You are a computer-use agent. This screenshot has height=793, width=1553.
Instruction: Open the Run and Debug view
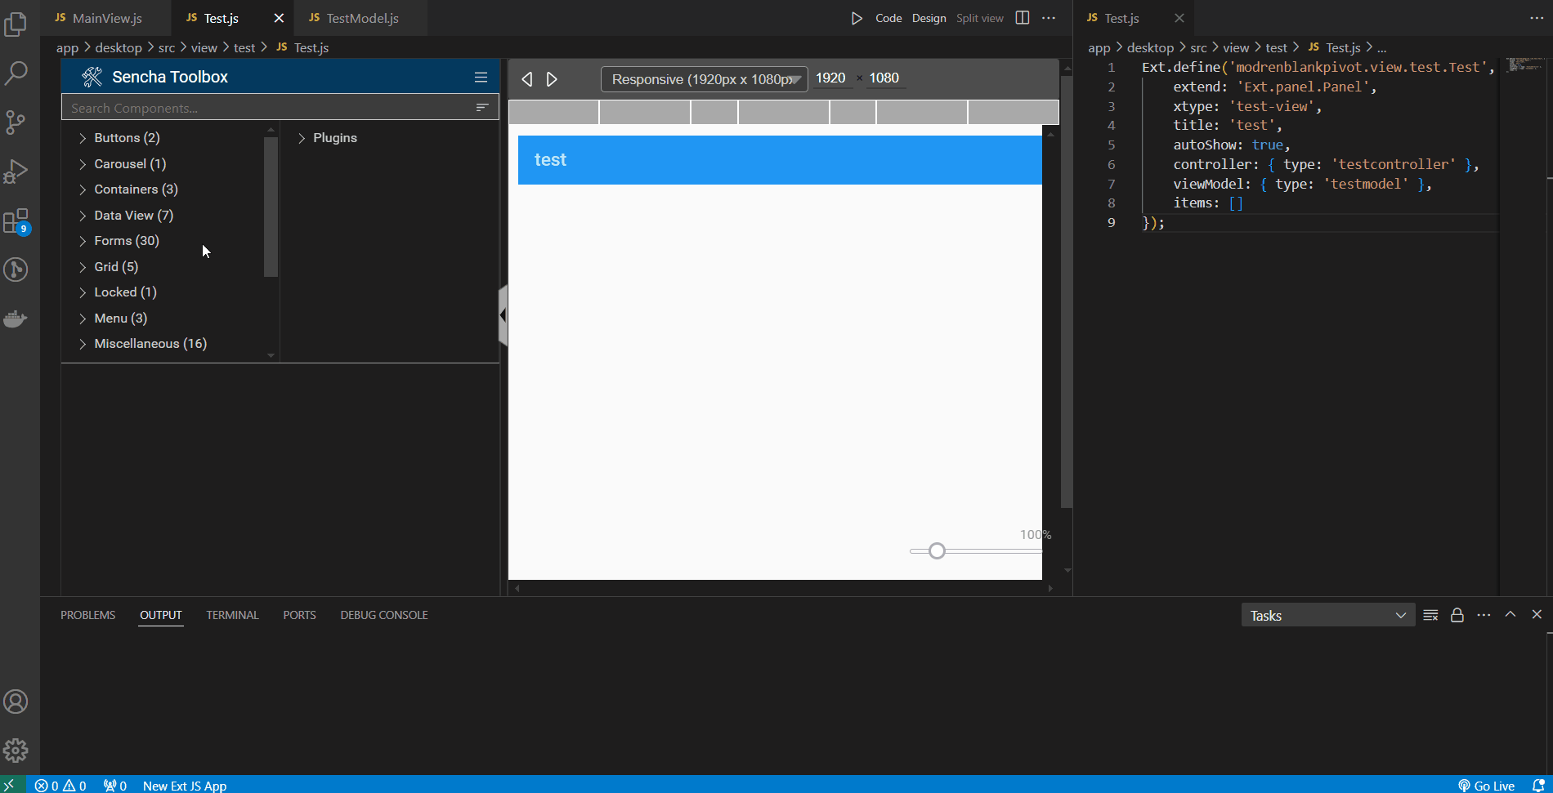16,172
